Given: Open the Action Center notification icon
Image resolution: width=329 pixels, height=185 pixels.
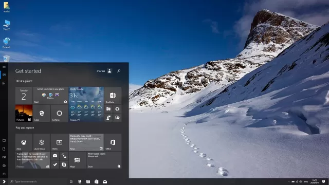Looking at the screenshot, I should [323, 181].
